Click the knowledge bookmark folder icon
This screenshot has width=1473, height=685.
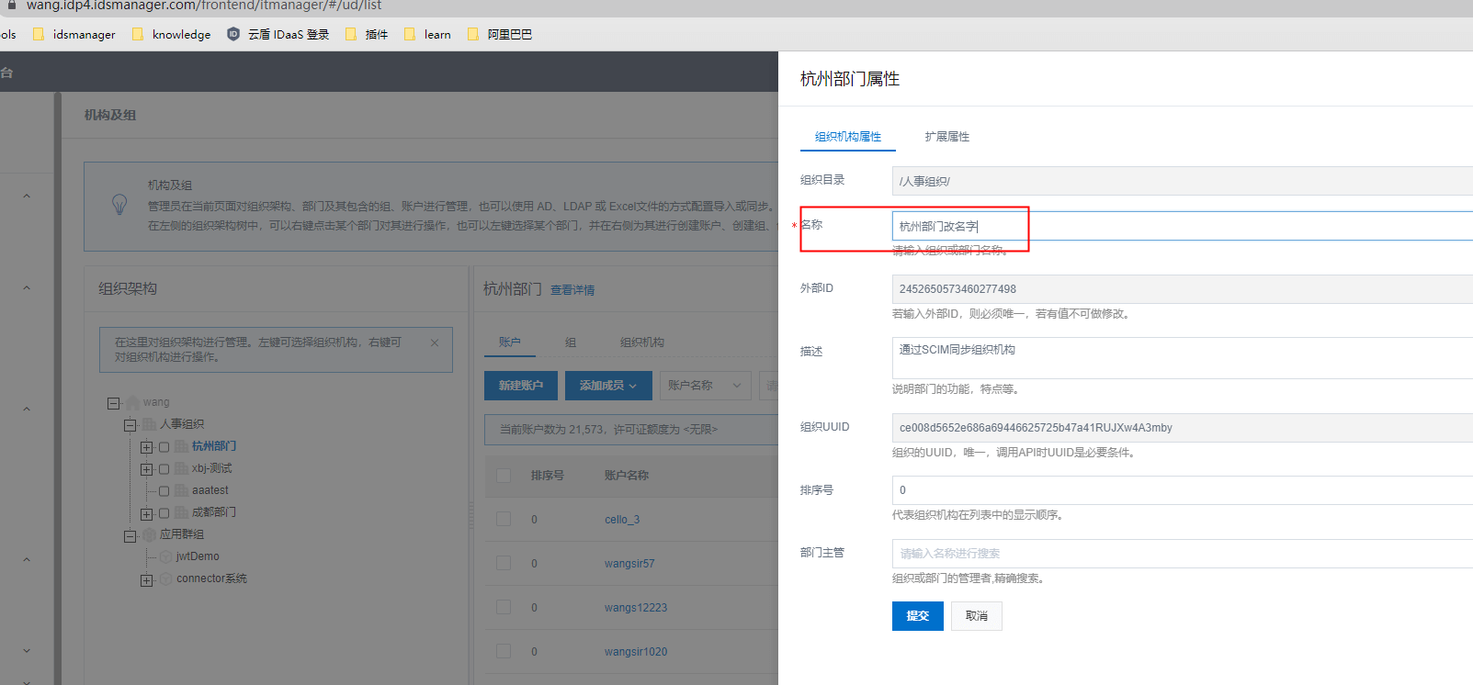[x=137, y=34]
